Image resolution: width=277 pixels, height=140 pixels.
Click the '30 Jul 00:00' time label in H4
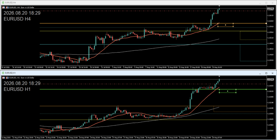coord(94,67)
